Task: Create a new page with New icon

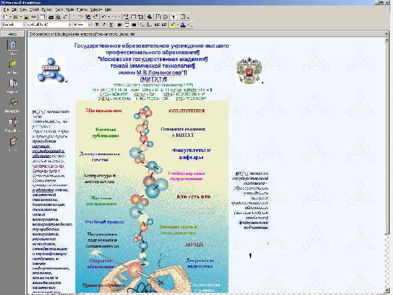Action: pyautogui.click(x=5, y=17)
